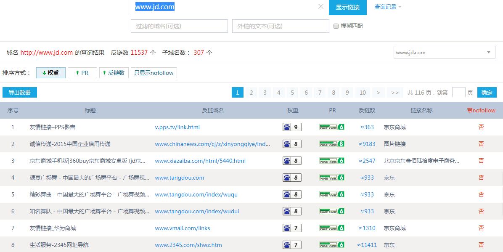This screenshot has height=252, width=503.
Task: Toggle 只显示nofollow filter
Action: pyautogui.click(x=154, y=73)
